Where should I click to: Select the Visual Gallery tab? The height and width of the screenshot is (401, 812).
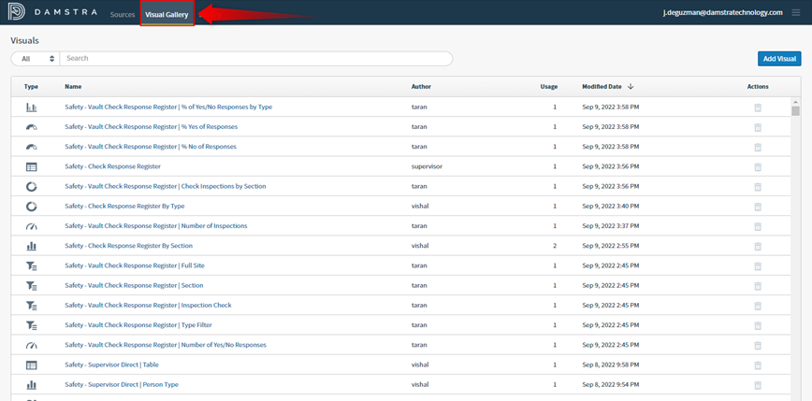pos(167,14)
